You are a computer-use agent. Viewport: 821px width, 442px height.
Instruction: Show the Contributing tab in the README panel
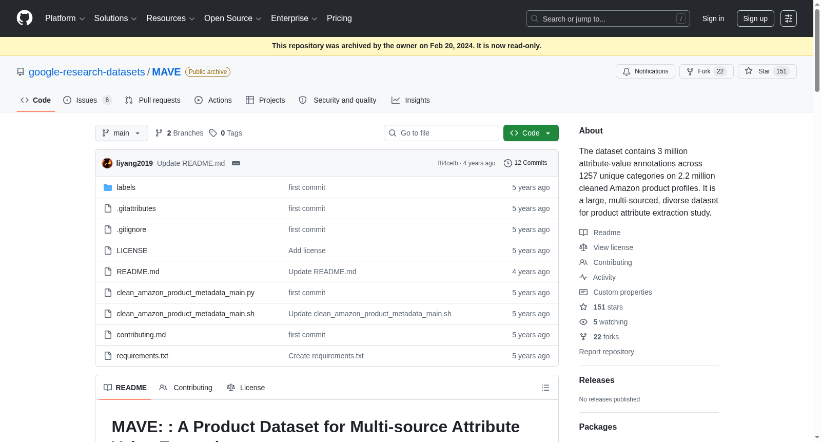(186, 388)
